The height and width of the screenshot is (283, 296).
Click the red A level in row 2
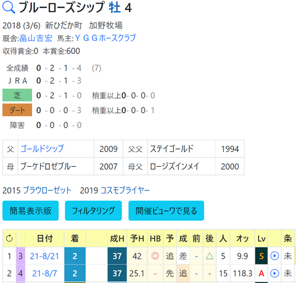tap(261, 273)
